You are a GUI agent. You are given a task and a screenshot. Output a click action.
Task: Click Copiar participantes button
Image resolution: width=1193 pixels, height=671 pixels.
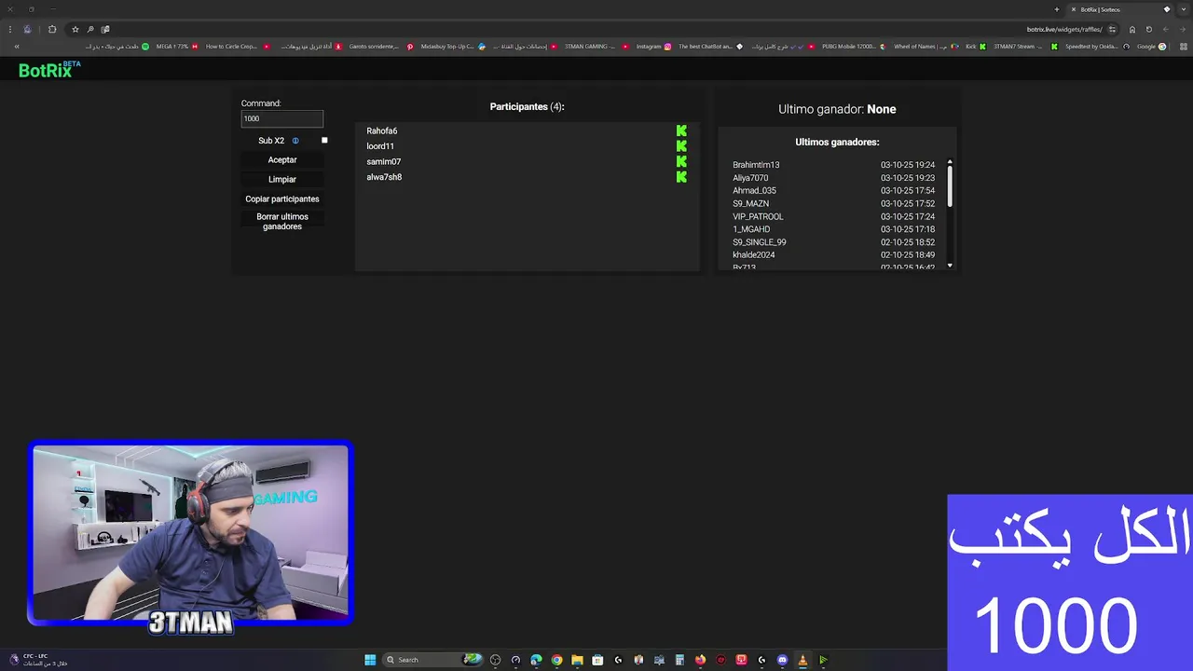pyautogui.click(x=282, y=199)
